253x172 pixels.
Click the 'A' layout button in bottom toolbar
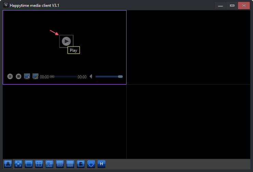(x=8, y=164)
